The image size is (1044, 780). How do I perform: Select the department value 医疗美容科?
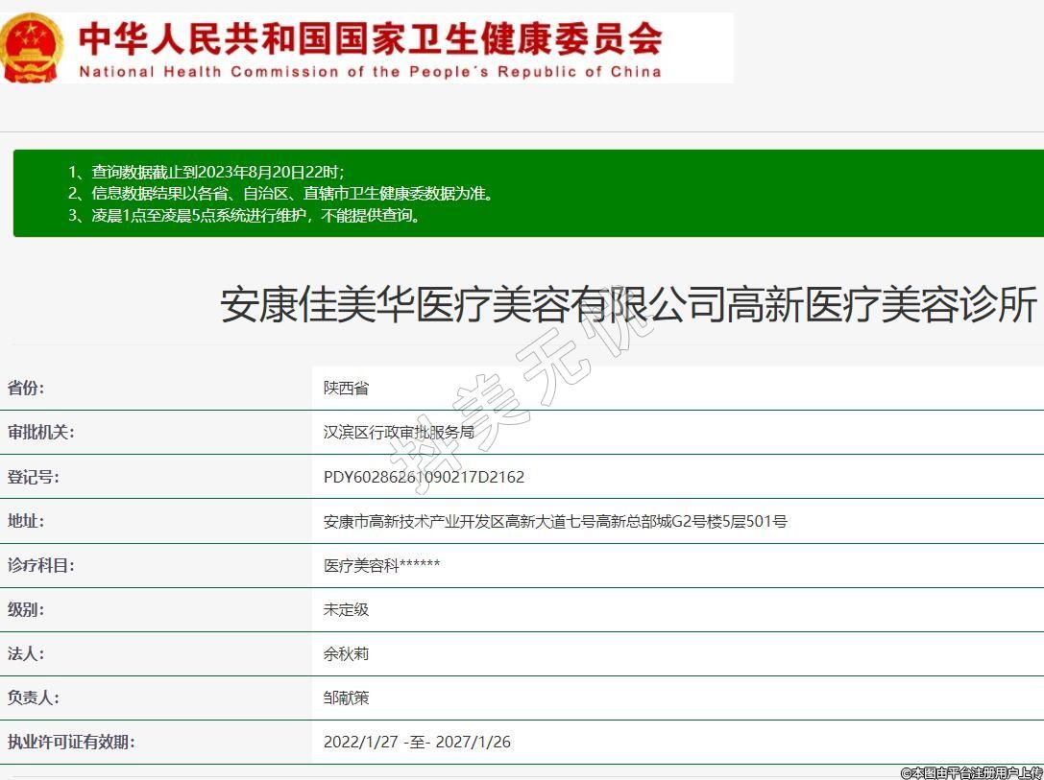381,565
